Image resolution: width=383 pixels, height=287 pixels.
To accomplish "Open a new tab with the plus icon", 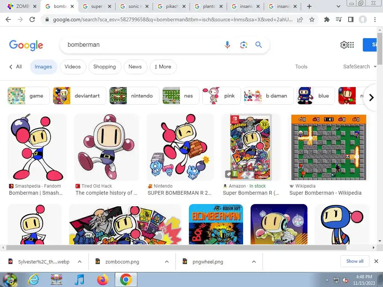I will pos(309,6).
